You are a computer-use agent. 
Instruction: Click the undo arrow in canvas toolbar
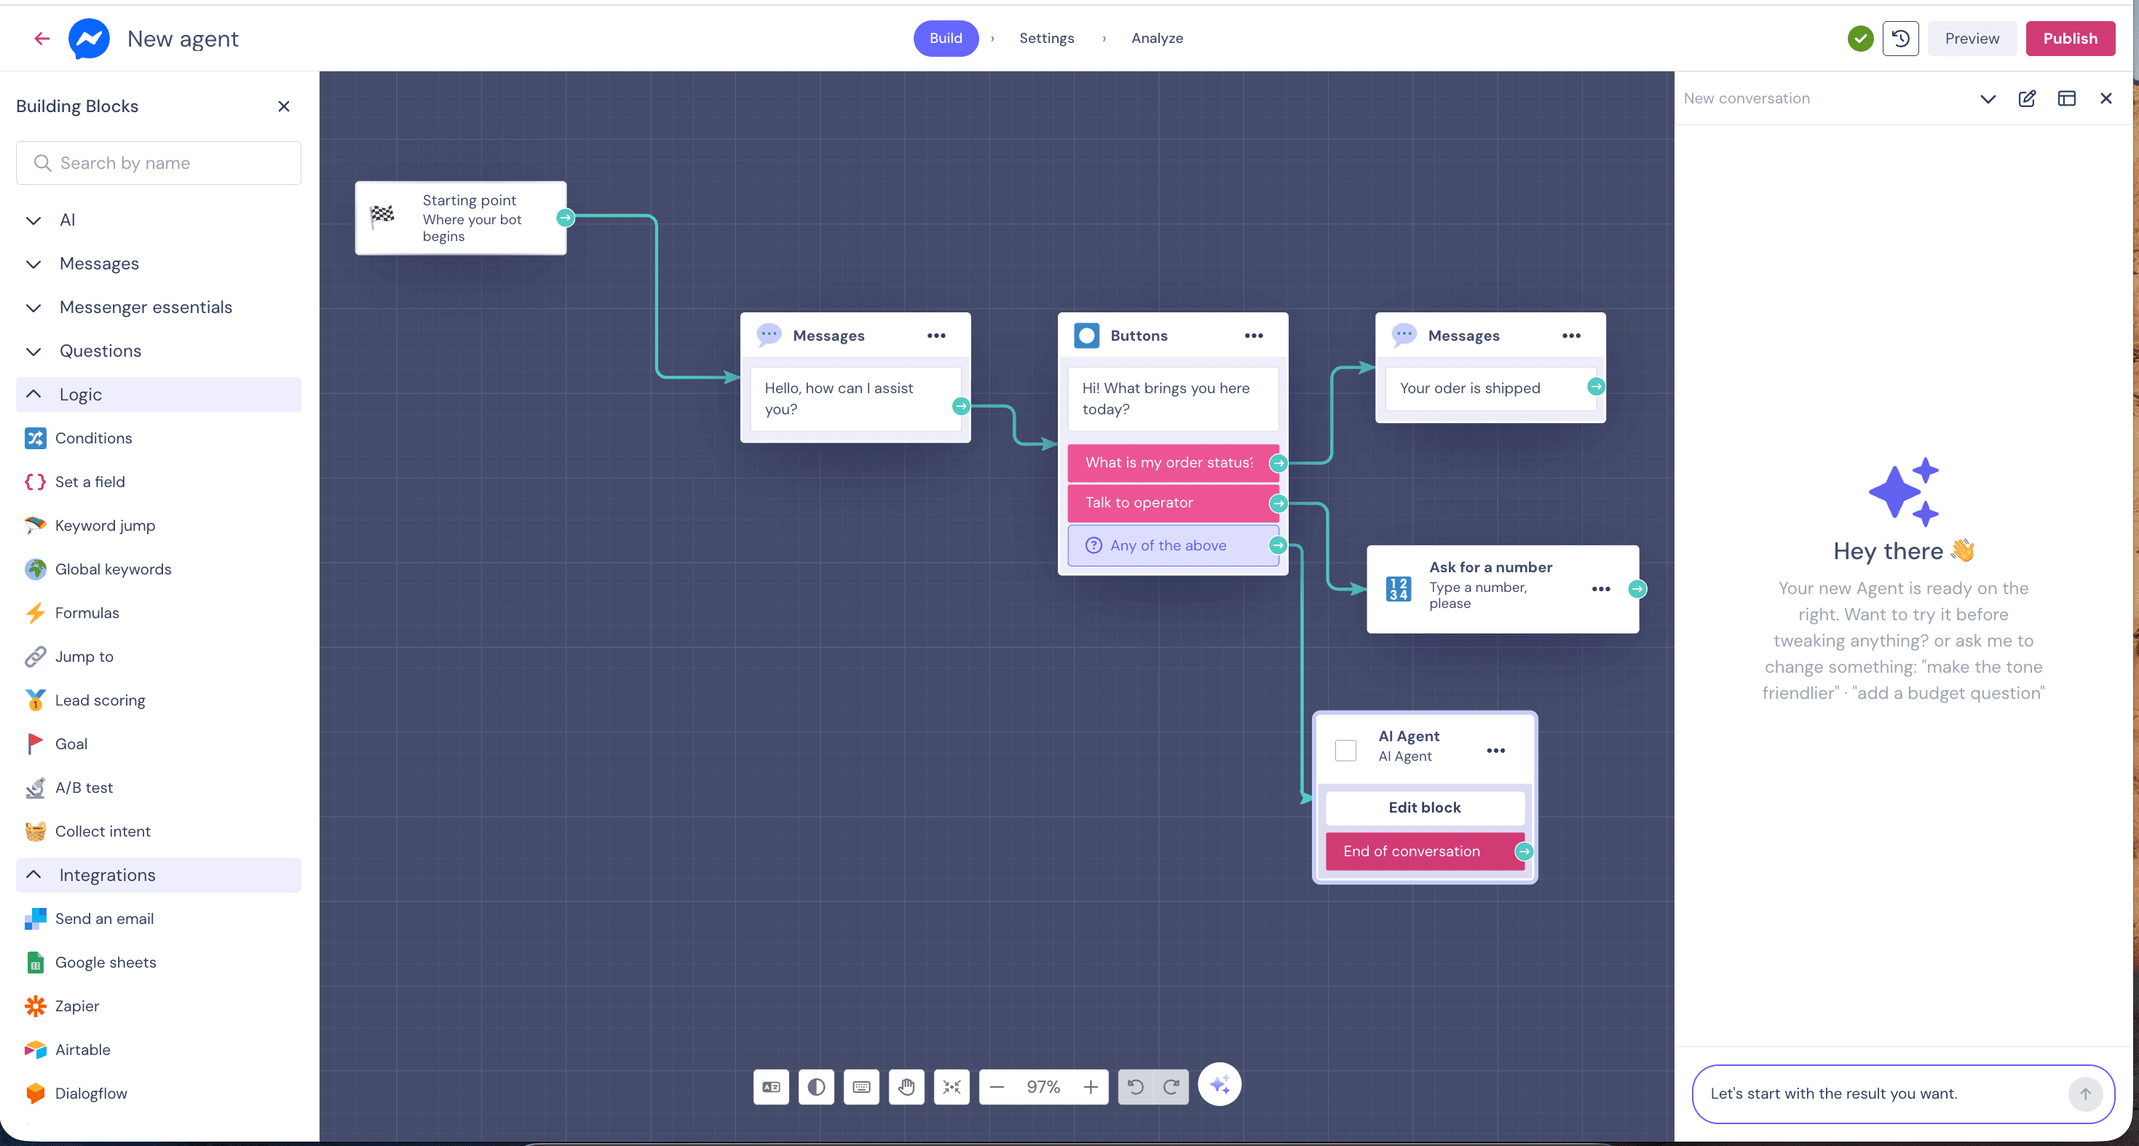click(1135, 1086)
